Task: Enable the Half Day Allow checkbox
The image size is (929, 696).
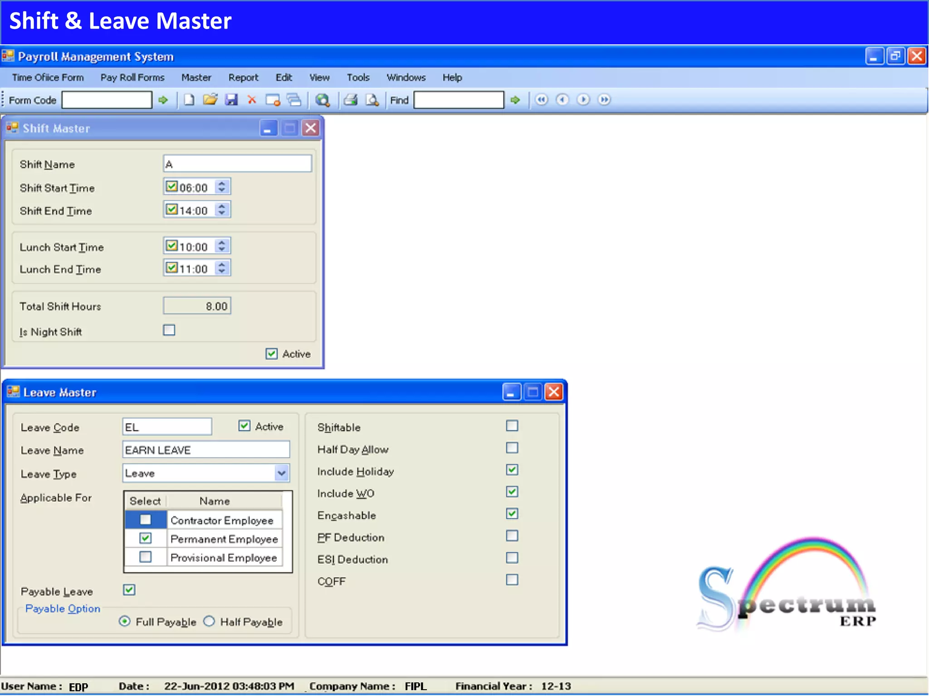Action: (x=512, y=448)
